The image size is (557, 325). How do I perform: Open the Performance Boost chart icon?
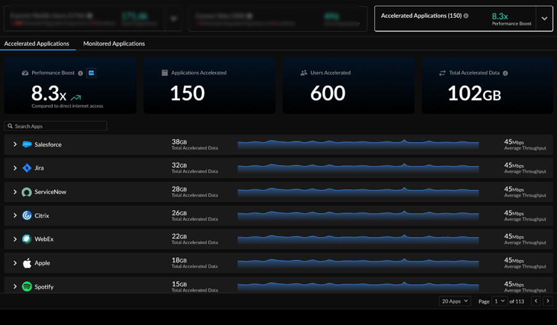(92, 73)
